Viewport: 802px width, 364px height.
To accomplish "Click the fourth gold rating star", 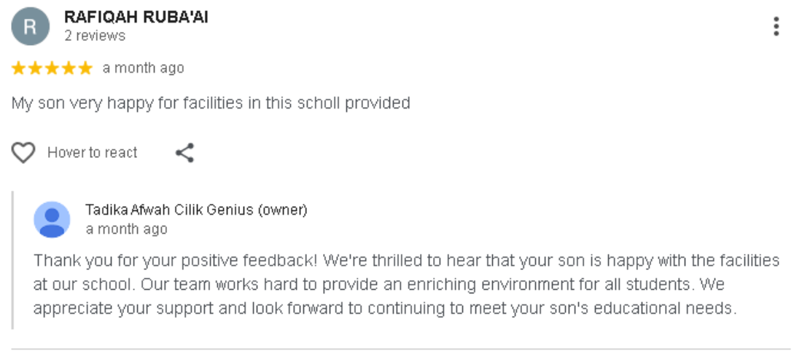I will (x=69, y=68).
